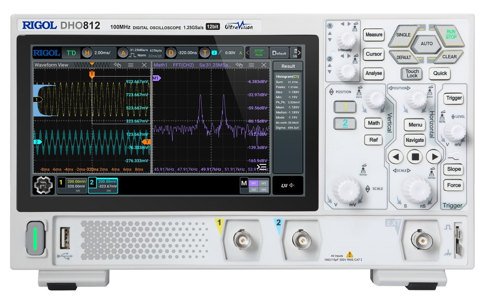Open the Waveform View hamburger menu

(132, 65)
